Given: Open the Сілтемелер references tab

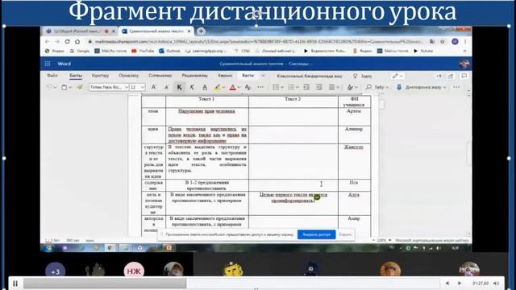Looking at the screenshot, I should click(160, 76).
